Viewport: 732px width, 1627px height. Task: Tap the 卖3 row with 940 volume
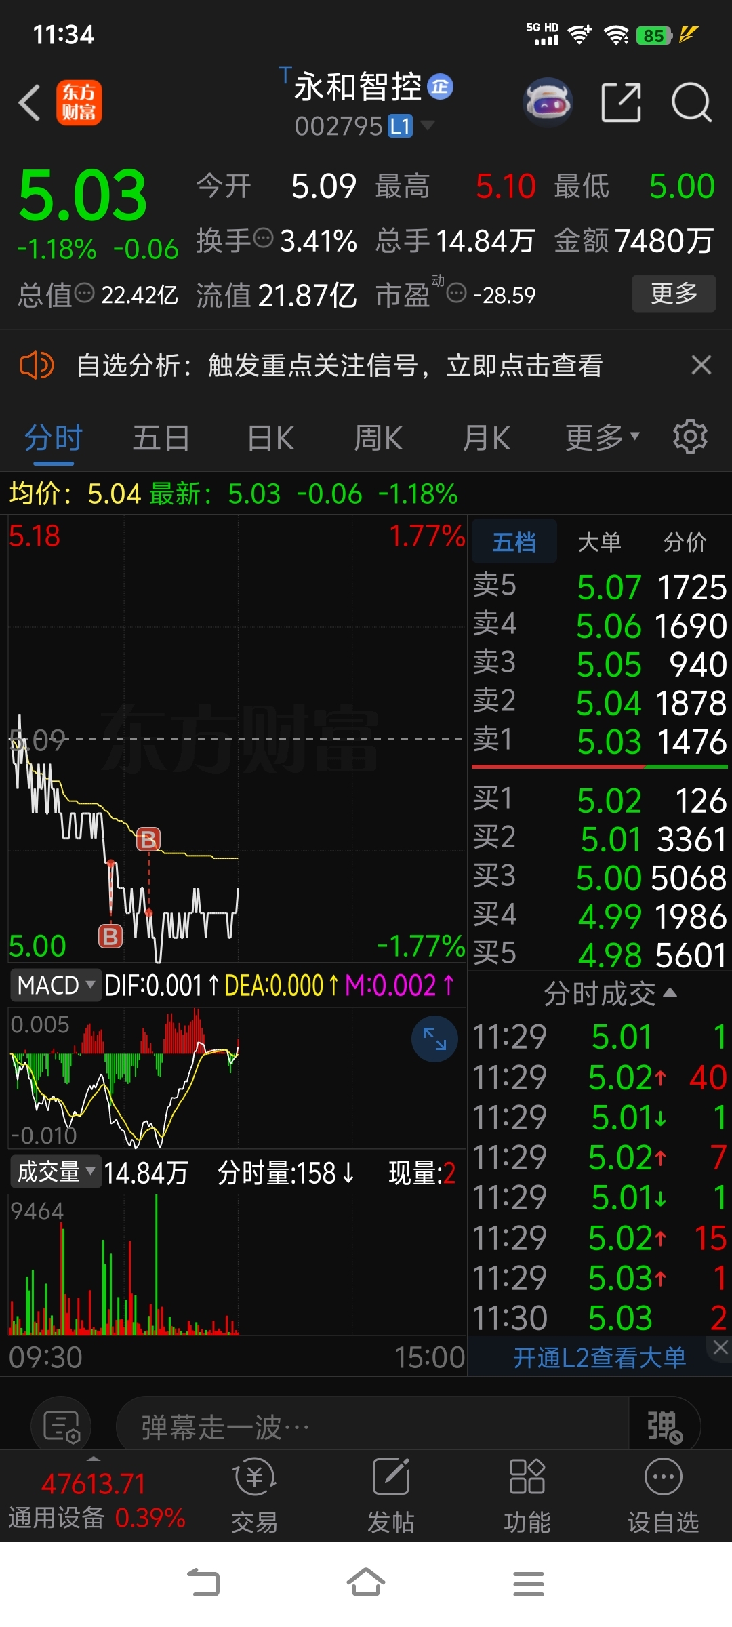600,664
